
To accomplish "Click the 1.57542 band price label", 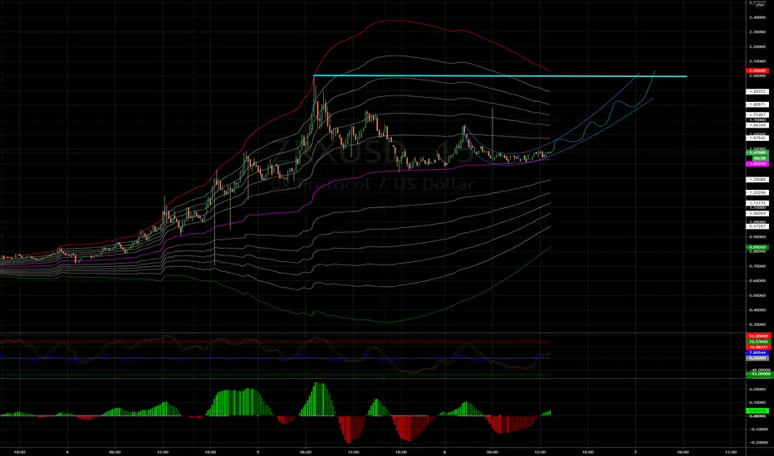I will [x=757, y=138].
